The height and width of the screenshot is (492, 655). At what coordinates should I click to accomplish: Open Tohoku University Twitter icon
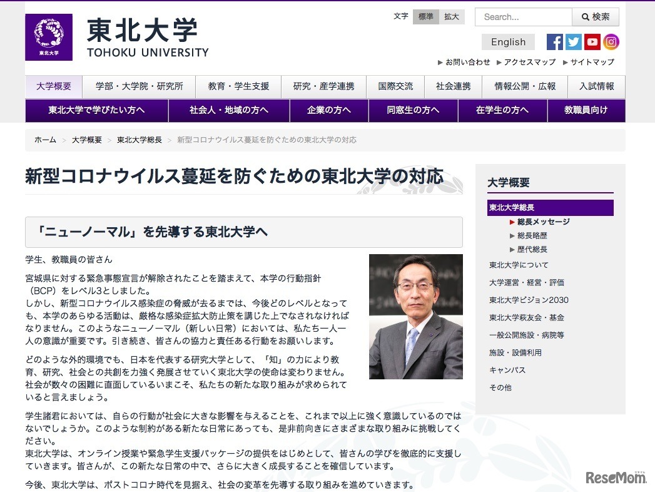pyautogui.click(x=573, y=42)
